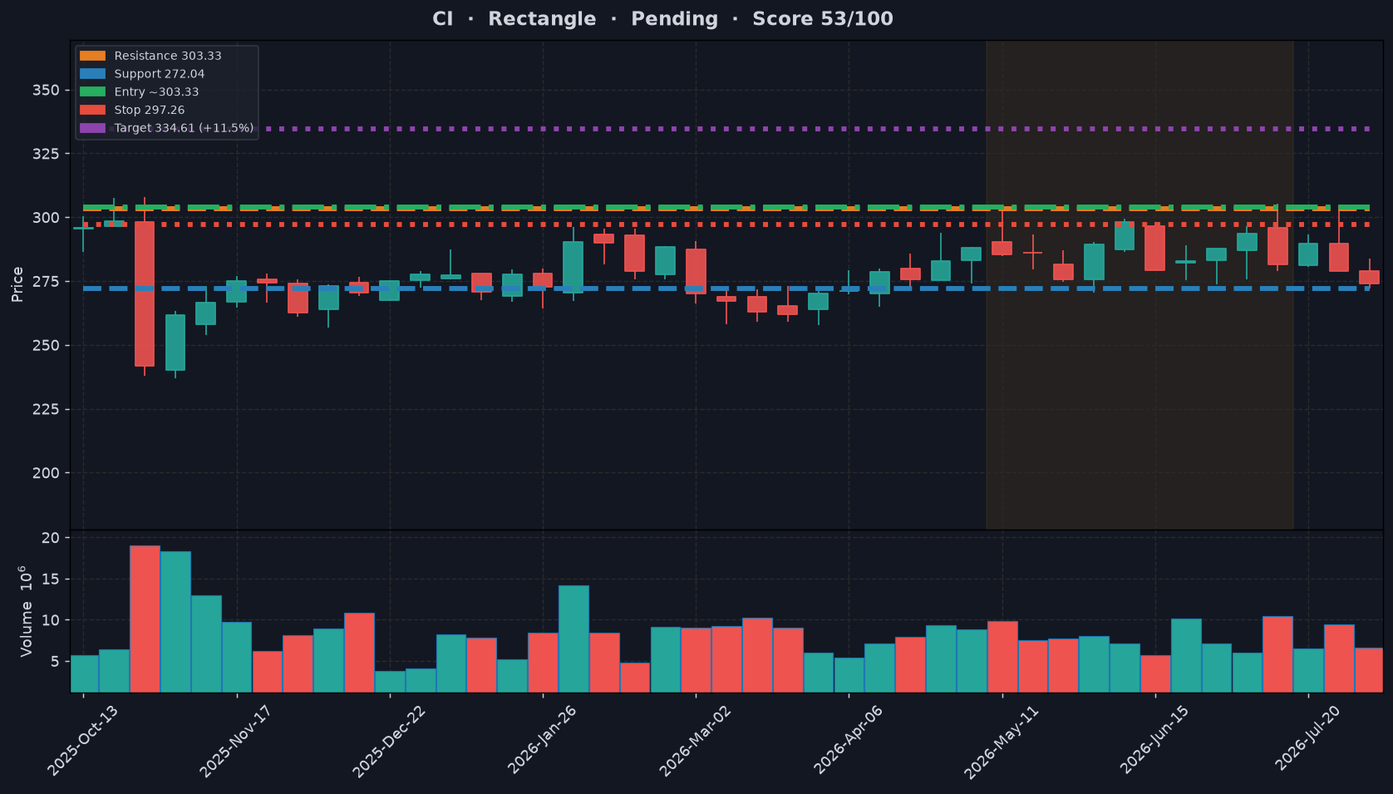Click the blue dashed support line

point(726,289)
